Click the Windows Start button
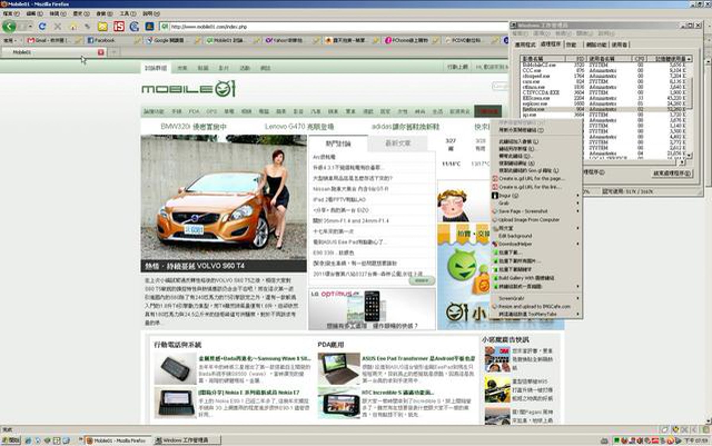This screenshot has height=446, width=712. 11,440
